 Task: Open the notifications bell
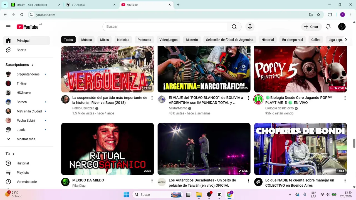point(328,27)
